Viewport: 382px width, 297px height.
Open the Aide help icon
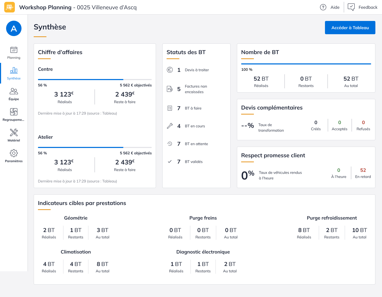[323, 7]
